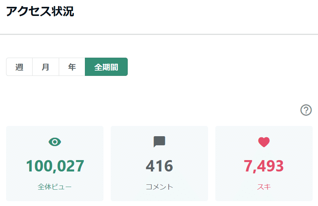Click the 全体ビュー label

coord(55,187)
